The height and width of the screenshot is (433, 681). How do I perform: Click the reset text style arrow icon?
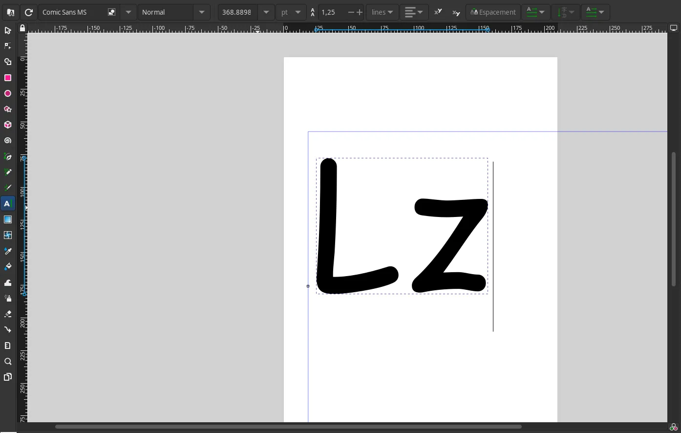coord(29,12)
